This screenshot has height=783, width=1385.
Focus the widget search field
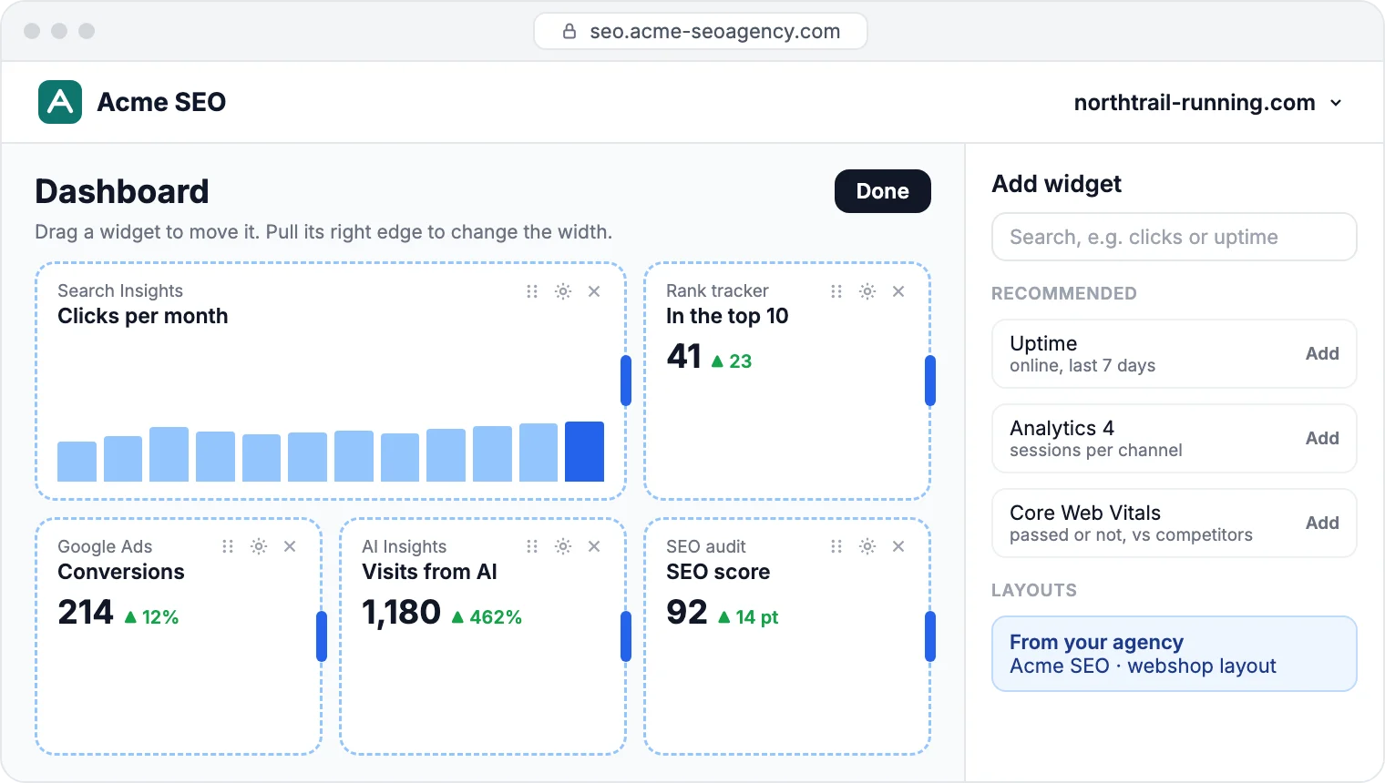[x=1175, y=237]
